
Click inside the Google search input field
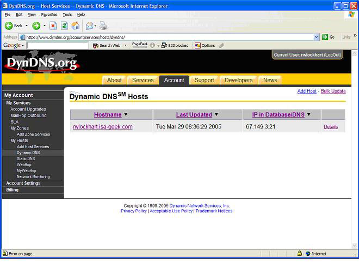58,45
